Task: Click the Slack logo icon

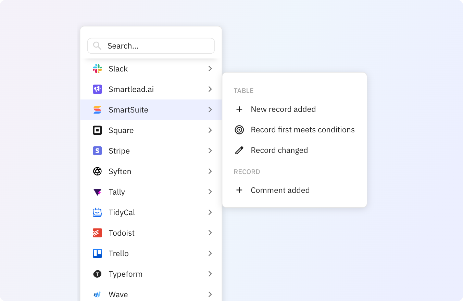Action: tap(97, 69)
